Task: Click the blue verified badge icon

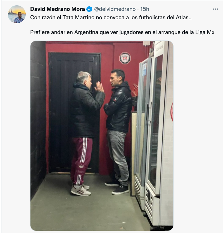Action: (x=89, y=9)
